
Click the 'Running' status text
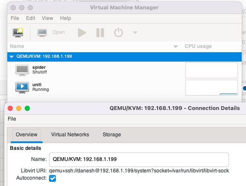tap(41, 90)
